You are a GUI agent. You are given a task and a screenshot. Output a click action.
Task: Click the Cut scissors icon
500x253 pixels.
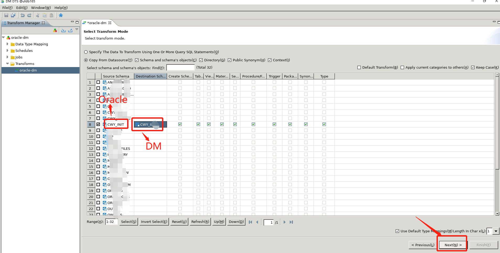click(x=38, y=15)
